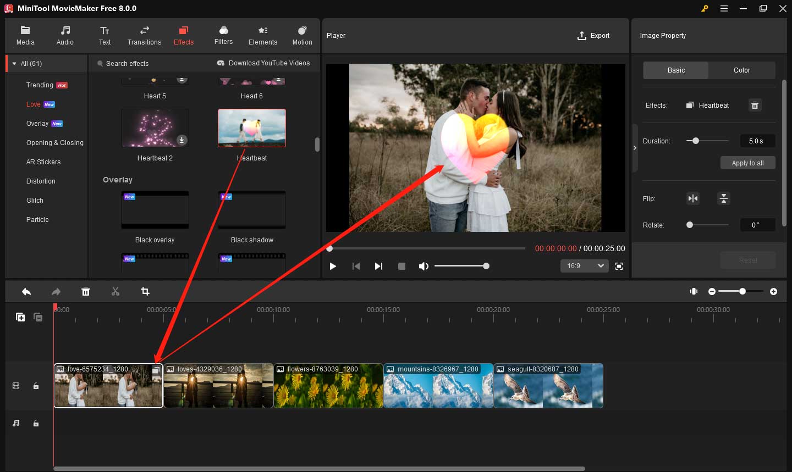Go to previous frame in player
The image size is (792, 472).
pos(356,266)
